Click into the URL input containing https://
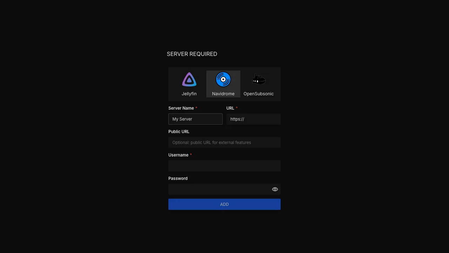 pos(253,119)
